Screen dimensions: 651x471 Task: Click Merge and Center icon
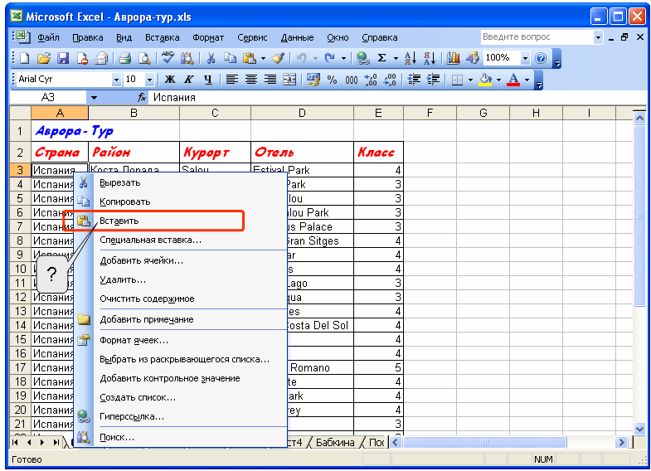(x=289, y=80)
